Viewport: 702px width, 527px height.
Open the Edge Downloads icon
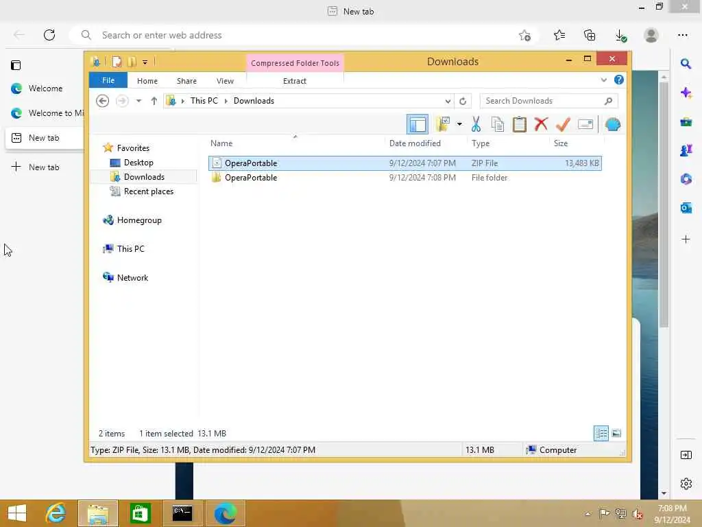pyautogui.click(x=620, y=36)
